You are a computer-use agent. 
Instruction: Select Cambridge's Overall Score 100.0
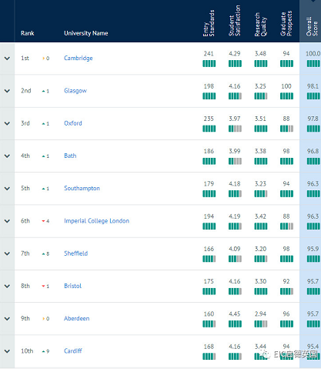pyautogui.click(x=313, y=54)
